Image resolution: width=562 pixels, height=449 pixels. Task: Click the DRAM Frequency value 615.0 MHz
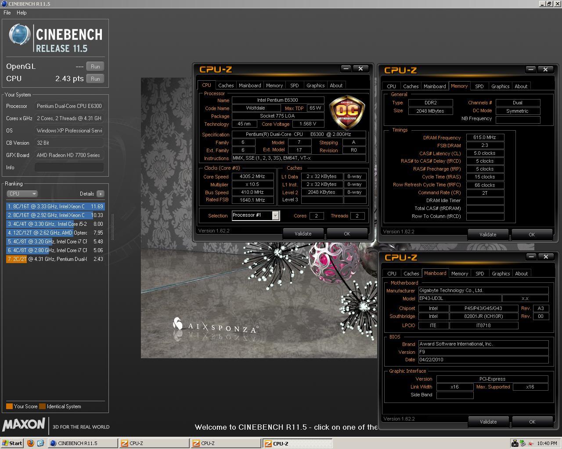(x=485, y=137)
